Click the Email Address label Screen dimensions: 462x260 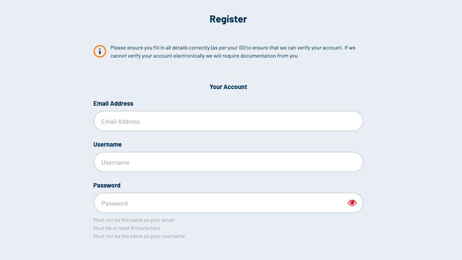click(x=113, y=103)
